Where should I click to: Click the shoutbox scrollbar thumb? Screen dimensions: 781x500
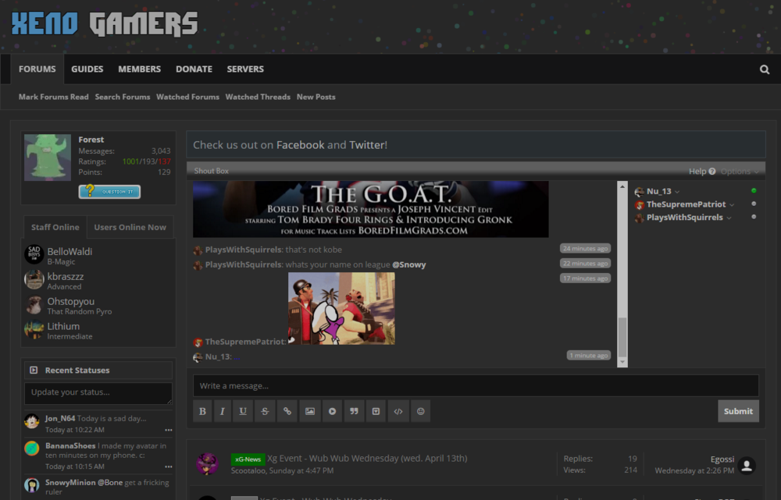point(622,336)
